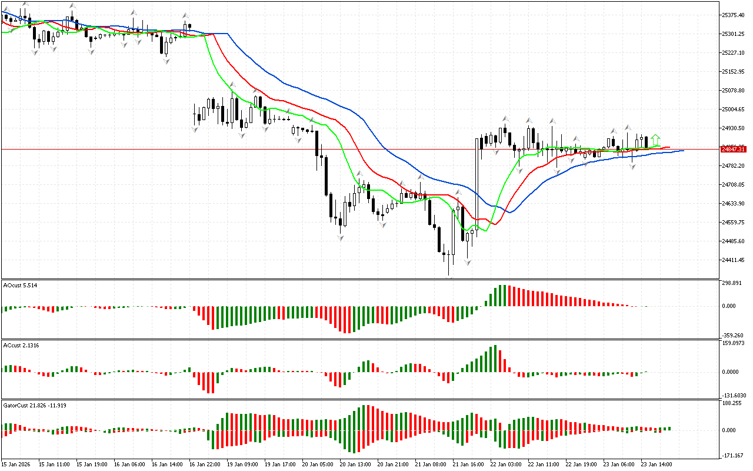Select the ACcust indicator label
Image resolution: width=753 pixels, height=471 pixels.
[21, 345]
